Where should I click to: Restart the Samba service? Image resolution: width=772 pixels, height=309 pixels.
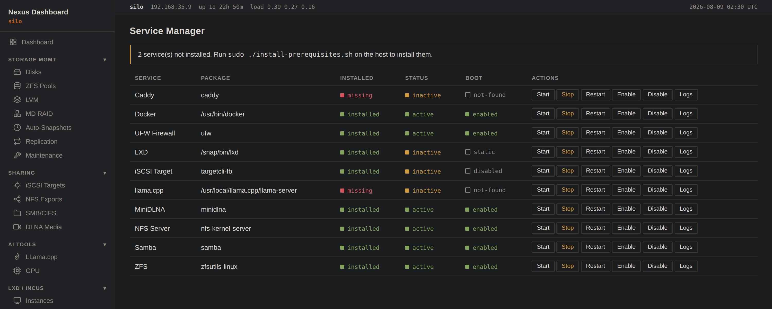coord(595,247)
